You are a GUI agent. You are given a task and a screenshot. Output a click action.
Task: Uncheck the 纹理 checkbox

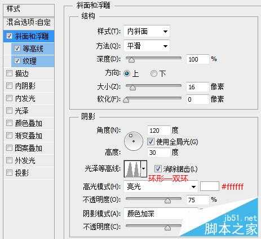(17, 60)
